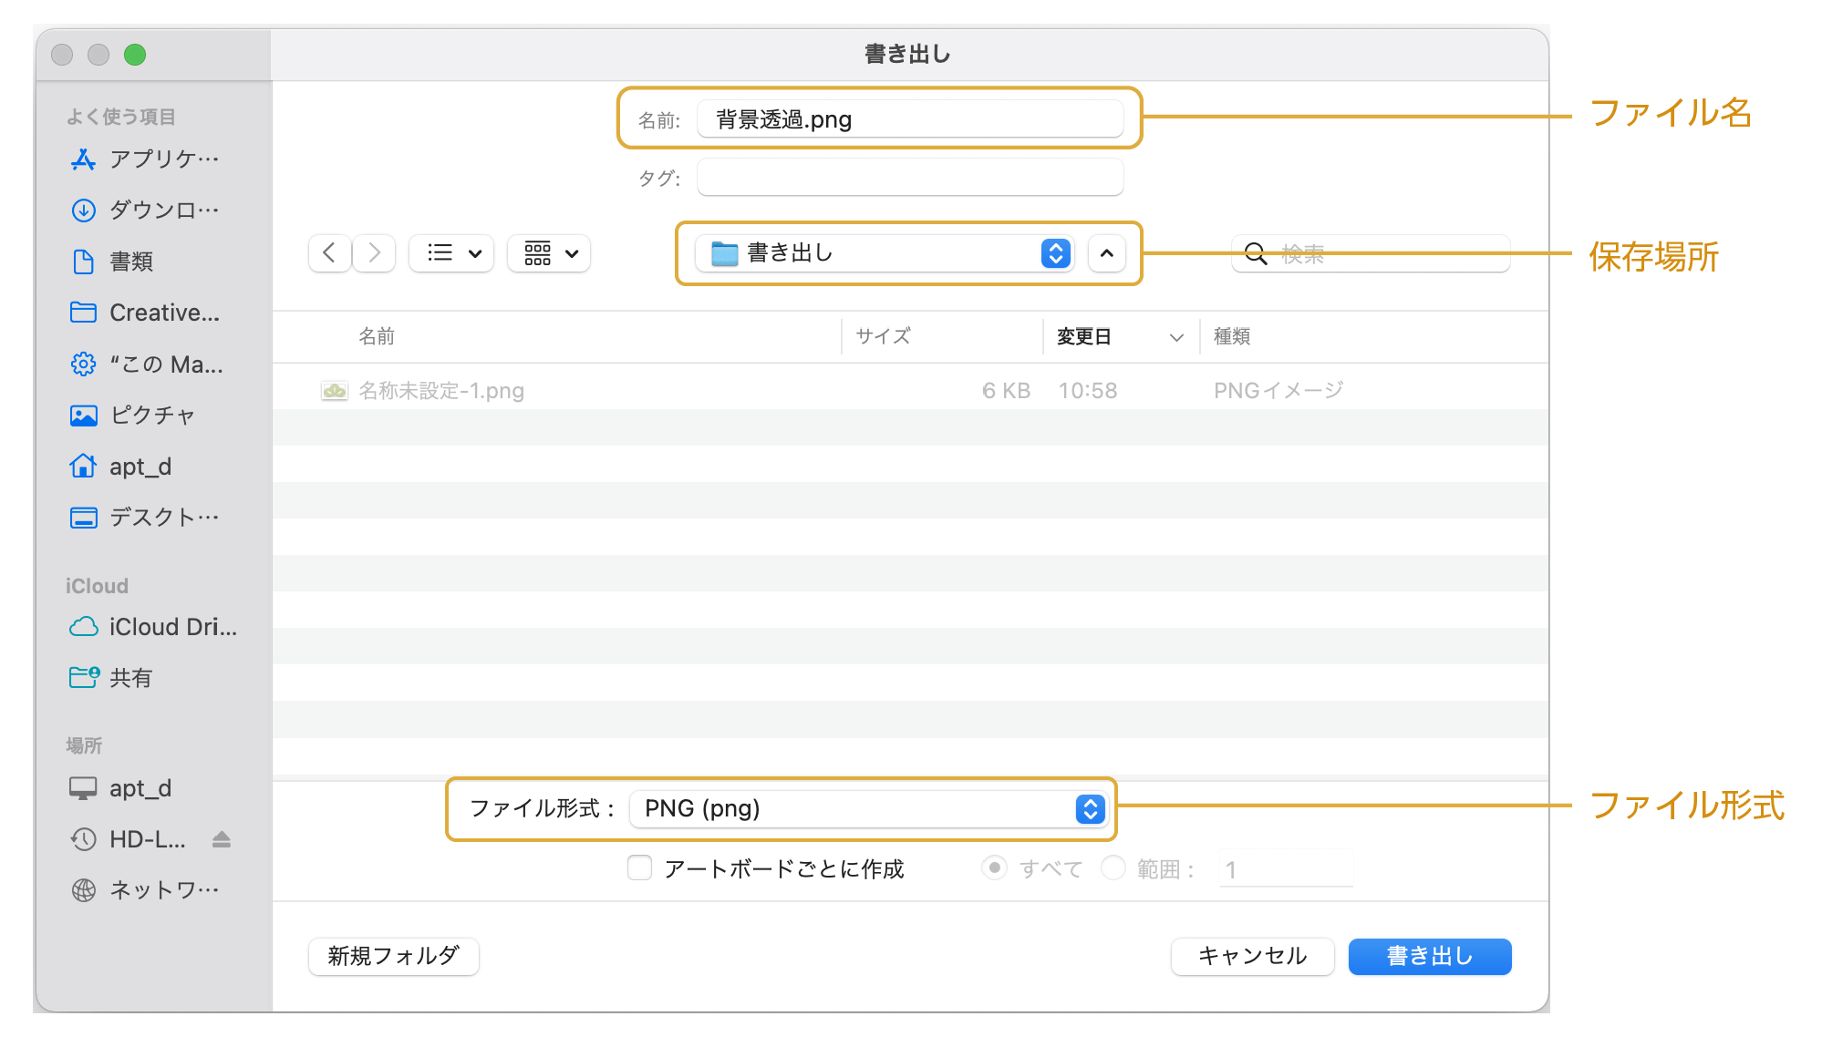Click the 10:58 modified time cell
Image resolution: width=1822 pixels, height=1037 pixels.
click(1088, 391)
